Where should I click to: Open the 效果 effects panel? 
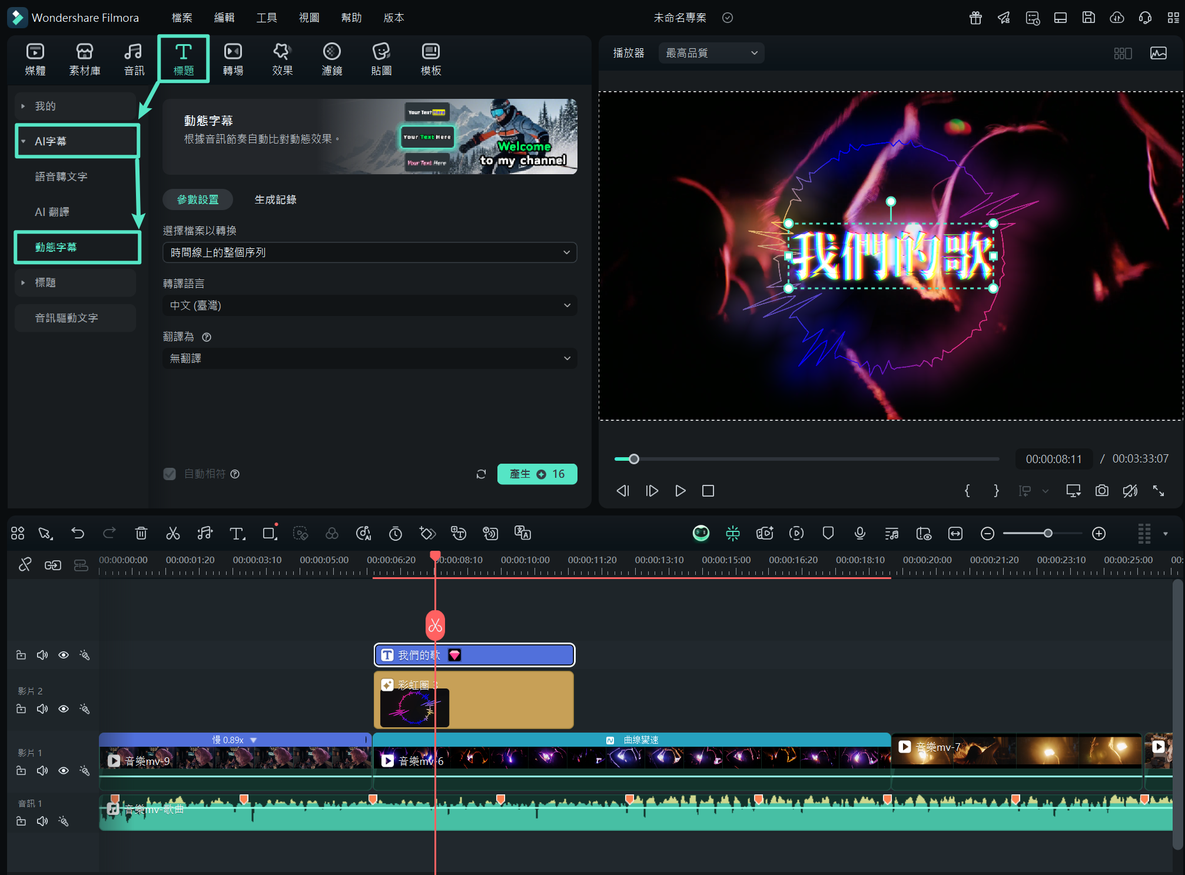[x=283, y=59]
